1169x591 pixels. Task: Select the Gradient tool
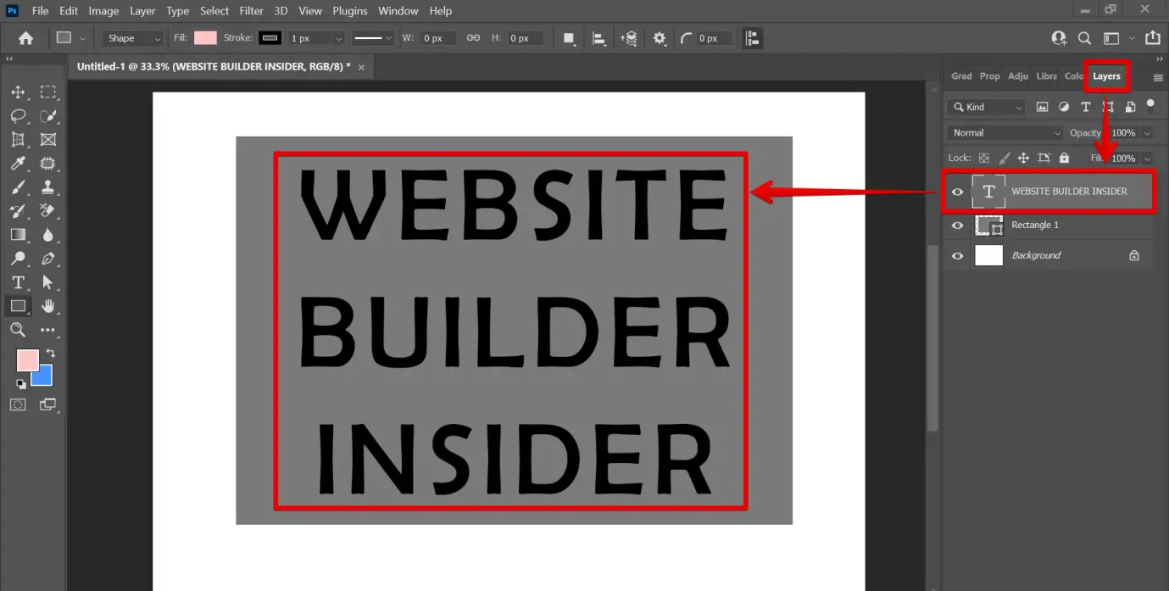[18, 235]
